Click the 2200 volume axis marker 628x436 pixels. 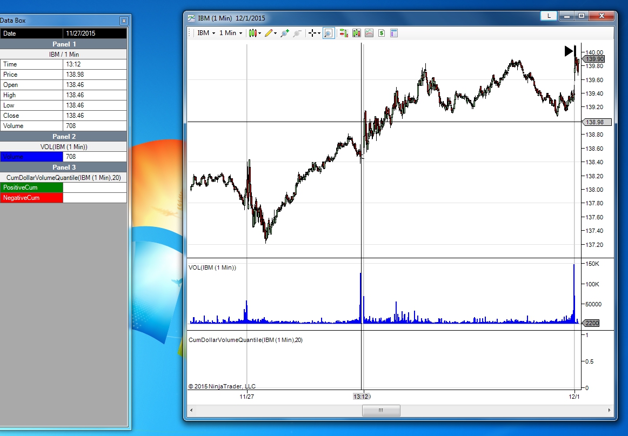tap(591, 323)
